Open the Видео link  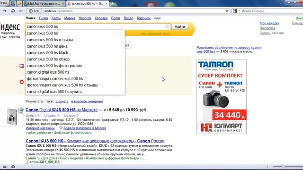click(x=128, y=18)
